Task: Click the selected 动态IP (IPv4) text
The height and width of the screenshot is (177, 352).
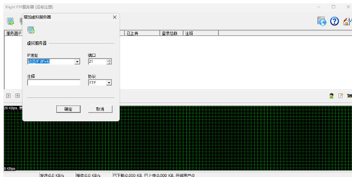Action: tap(39, 61)
